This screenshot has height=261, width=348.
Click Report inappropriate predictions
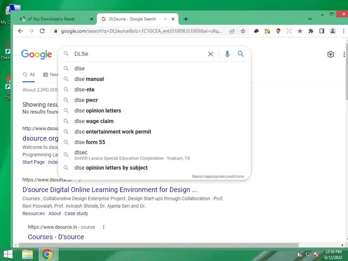click(218, 176)
